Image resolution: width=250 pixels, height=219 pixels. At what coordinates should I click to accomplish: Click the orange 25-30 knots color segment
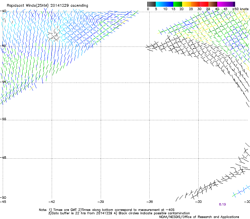click(x=195, y=4)
